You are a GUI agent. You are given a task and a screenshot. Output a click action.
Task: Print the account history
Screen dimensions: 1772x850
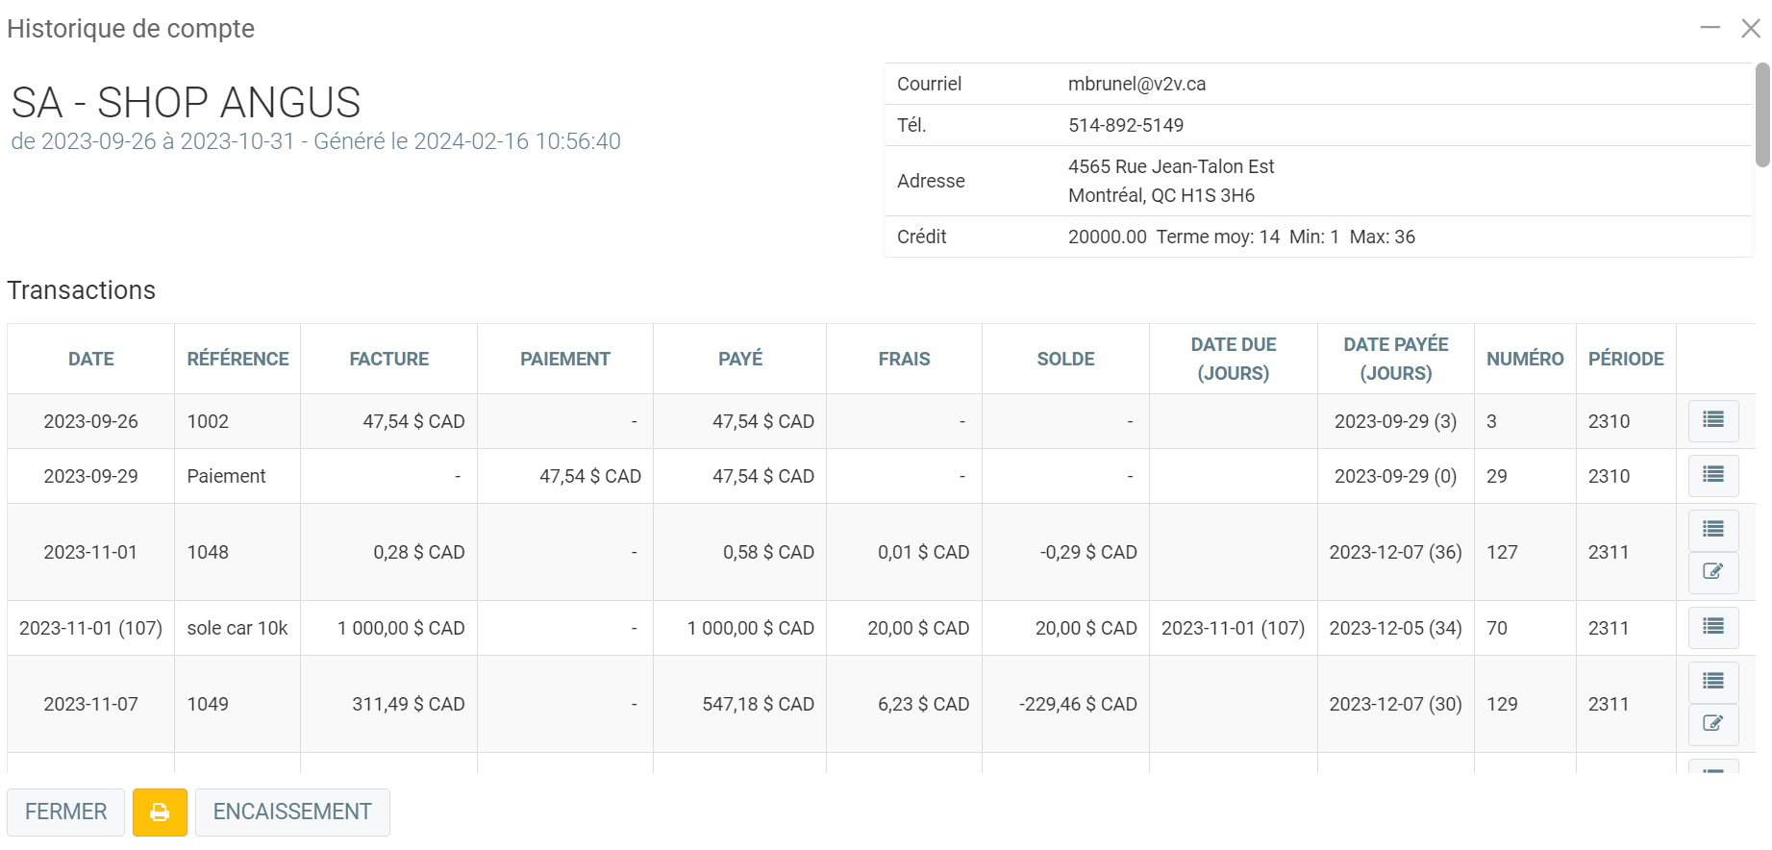click(x=160, y=812)
